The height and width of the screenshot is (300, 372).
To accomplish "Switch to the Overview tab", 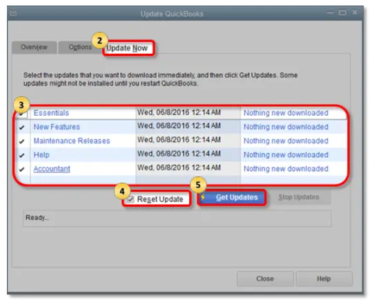I will pos(35,47).
